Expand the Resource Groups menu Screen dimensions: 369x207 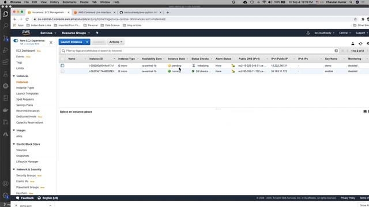pyautogui.click(x=76, y=33)
